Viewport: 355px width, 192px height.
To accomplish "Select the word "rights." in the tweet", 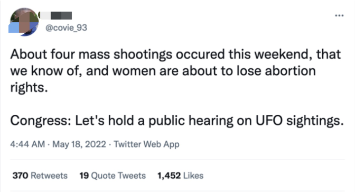I will pyautogui.click(x=29, y=87).
